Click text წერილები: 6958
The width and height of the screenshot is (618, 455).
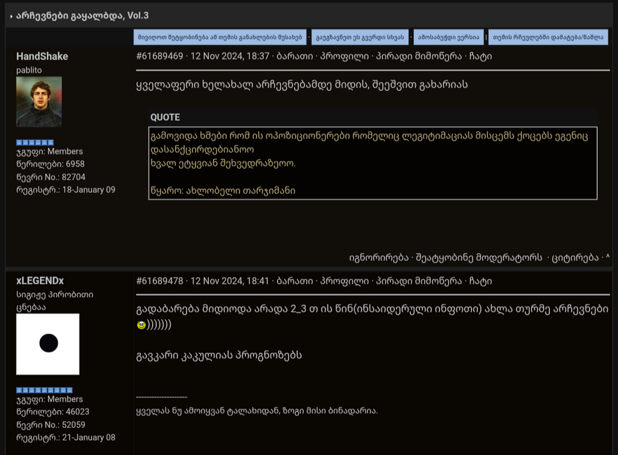51,164
